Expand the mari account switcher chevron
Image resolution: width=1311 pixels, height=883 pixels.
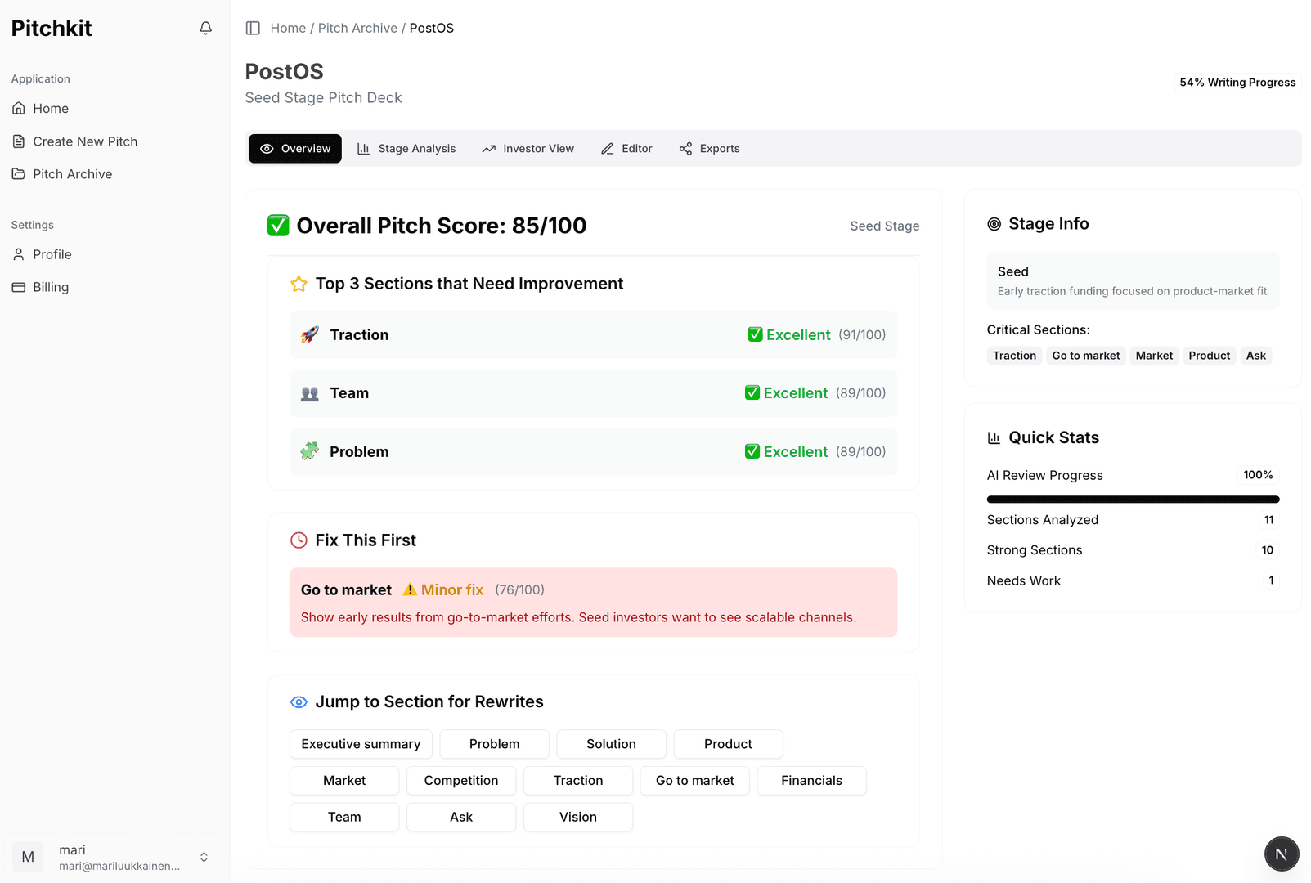click(203, 857)
